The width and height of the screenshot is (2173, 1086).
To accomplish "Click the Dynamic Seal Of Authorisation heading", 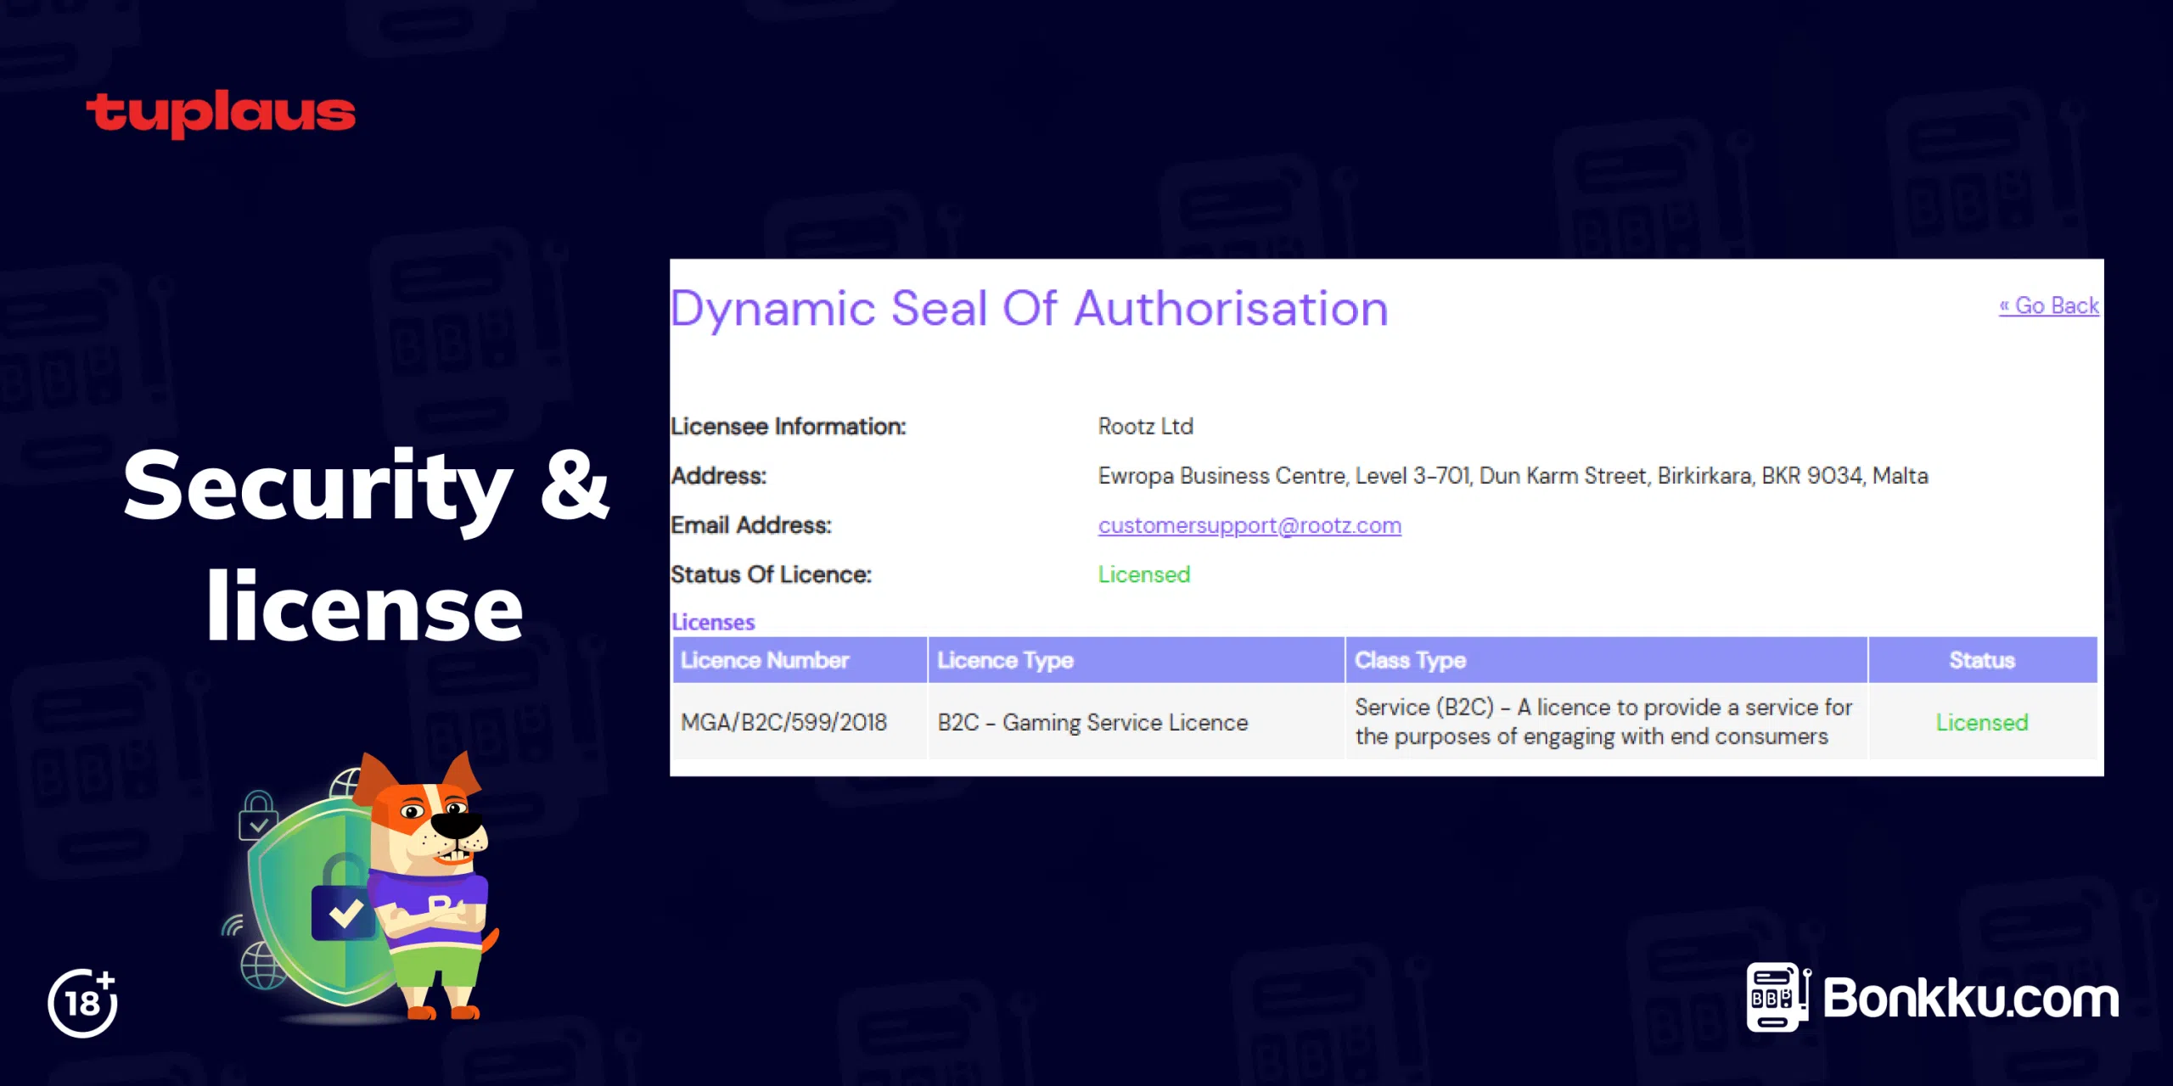I will tap(1029, 308).
